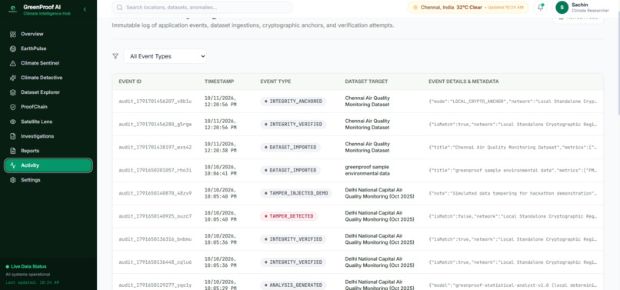Click the green S user avatar
This screenshot has height=290, width=620.
pos(562,8)
